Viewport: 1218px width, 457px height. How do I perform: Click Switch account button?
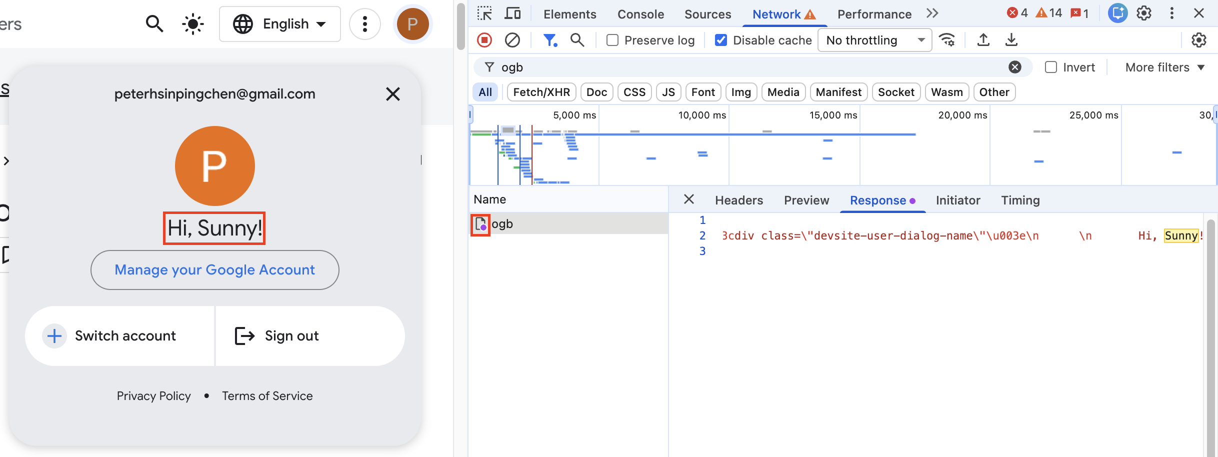[120, 336]
